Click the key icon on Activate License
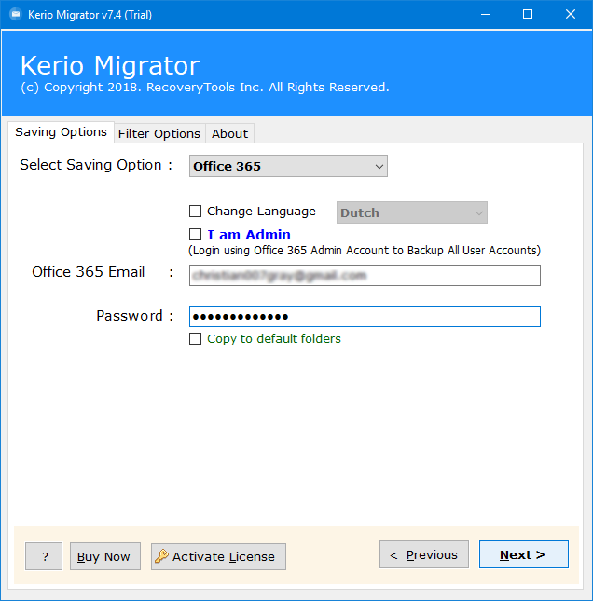 pos(161,555)
